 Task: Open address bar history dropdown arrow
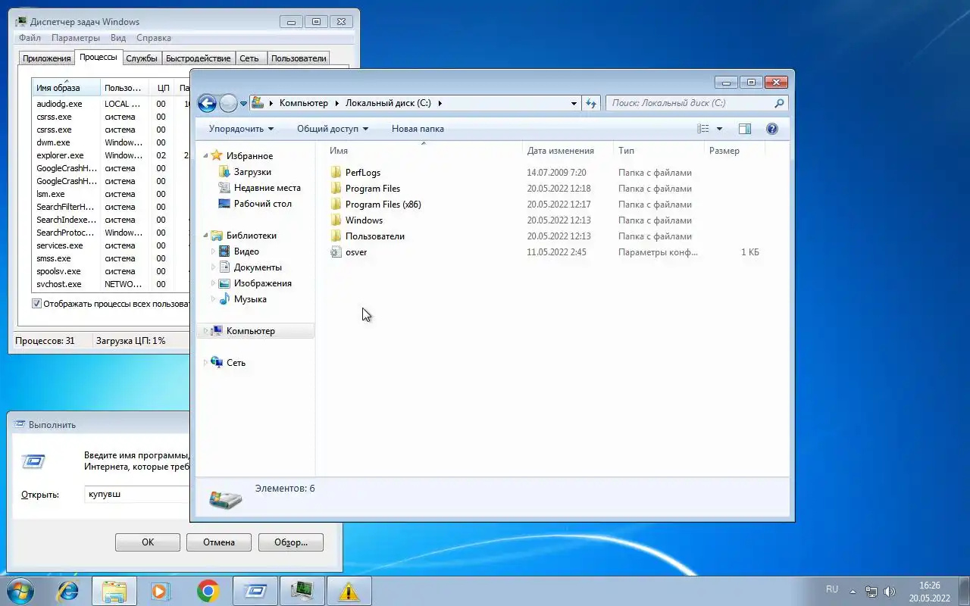[x=574, y=103]
